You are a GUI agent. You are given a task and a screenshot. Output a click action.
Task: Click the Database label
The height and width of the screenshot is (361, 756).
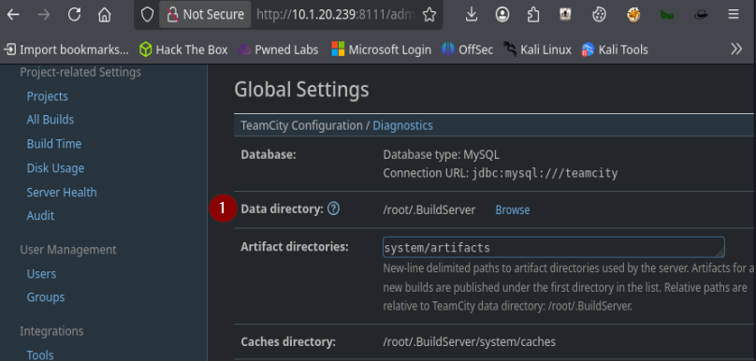point(269,155)
